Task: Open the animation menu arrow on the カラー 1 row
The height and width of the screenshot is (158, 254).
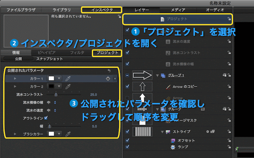Action: click(x=115, y=79)
